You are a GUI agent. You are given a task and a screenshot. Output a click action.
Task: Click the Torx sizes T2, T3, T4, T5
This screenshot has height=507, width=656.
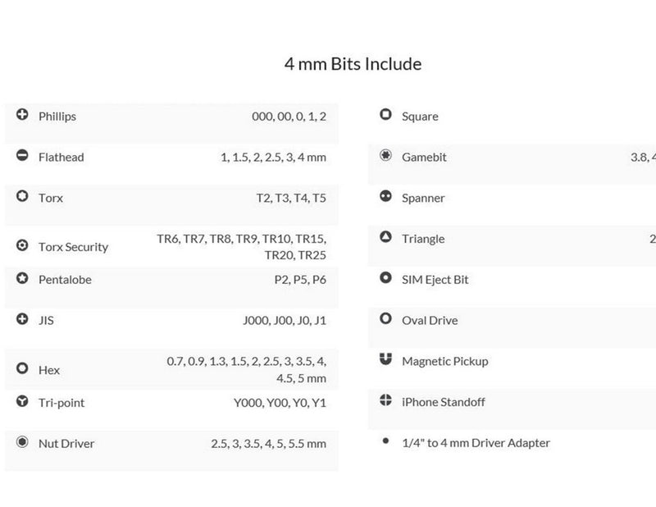[x=291, y=198]
